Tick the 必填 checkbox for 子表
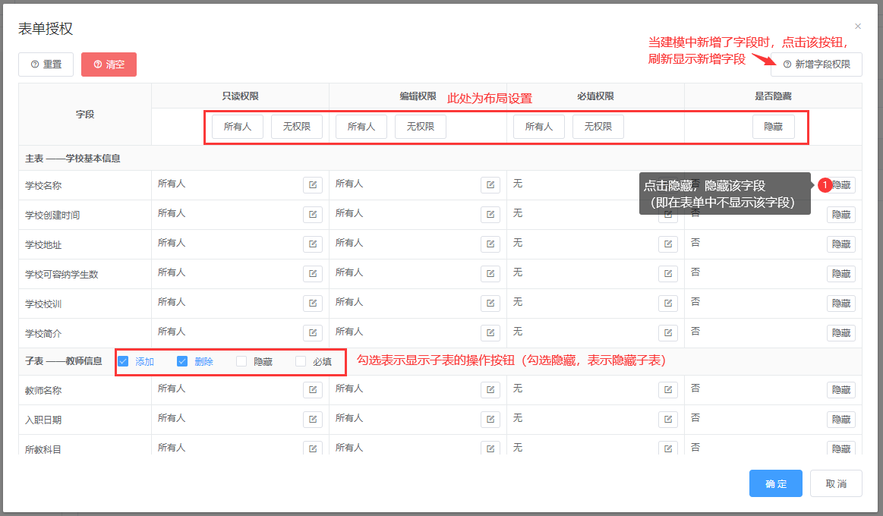This screenshot has height=516, width=883. (301, 362)
